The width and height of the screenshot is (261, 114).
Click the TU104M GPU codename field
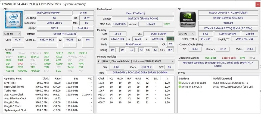coord(228,23)
